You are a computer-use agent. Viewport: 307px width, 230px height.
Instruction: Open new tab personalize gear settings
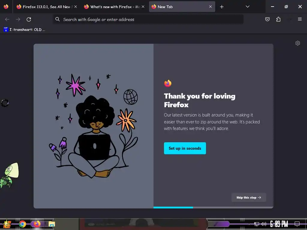click(298, 43)
